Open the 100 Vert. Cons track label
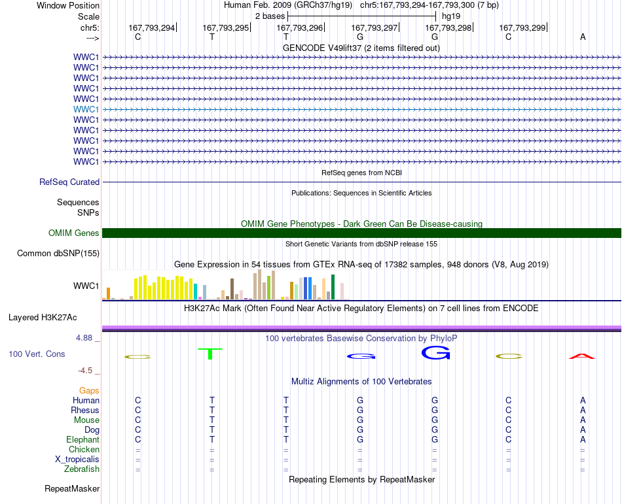This screenshot has height=504, width=622. click(37, 354)
